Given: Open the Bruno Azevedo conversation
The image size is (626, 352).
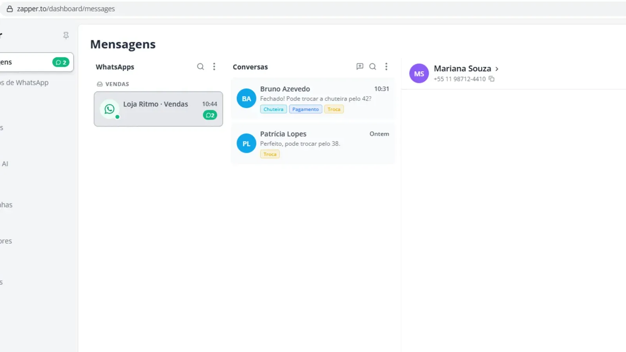Looking at the screenshot, I should pos(313,99).
